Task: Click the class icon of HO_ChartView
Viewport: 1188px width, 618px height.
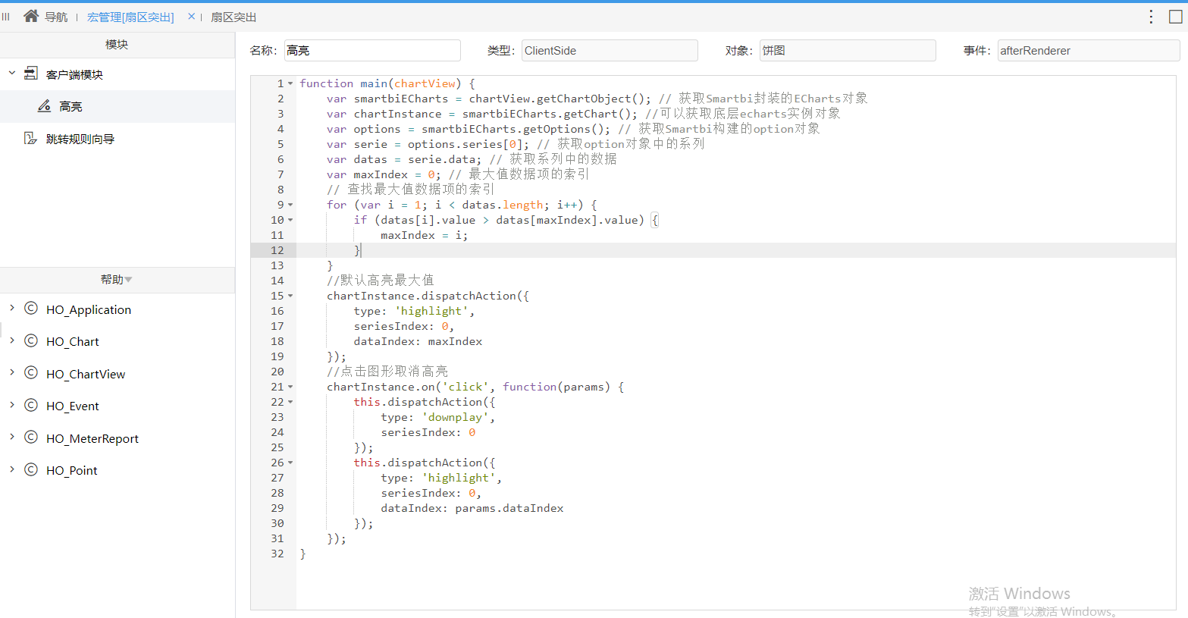Action: (x=31, y=373)
